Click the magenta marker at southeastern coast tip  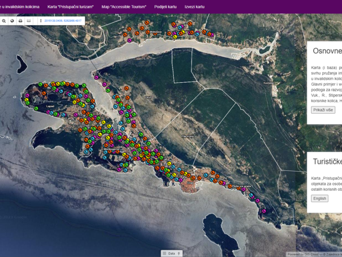tap(264, 211)
